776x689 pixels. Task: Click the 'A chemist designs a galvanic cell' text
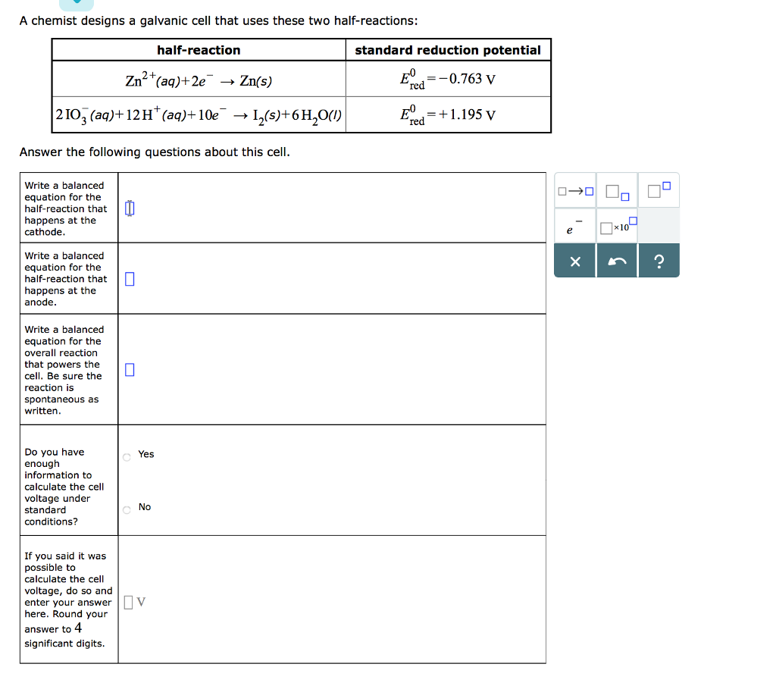coord(218,20)
